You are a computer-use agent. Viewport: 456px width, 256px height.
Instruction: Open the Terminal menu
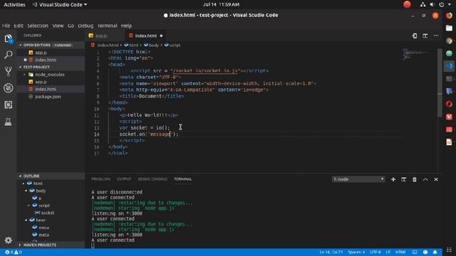(x=108, y=26)
